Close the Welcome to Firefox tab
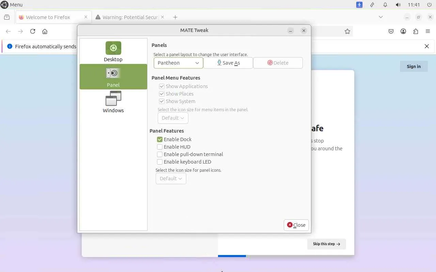 86,17
